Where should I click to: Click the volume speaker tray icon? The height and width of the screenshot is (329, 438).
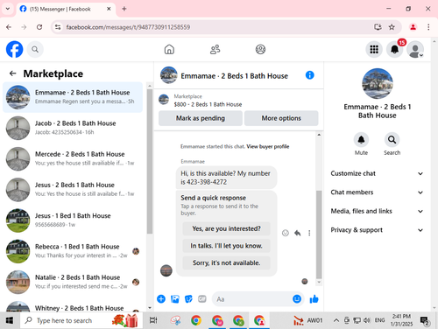pyautogui.click(x=366, y=320)
